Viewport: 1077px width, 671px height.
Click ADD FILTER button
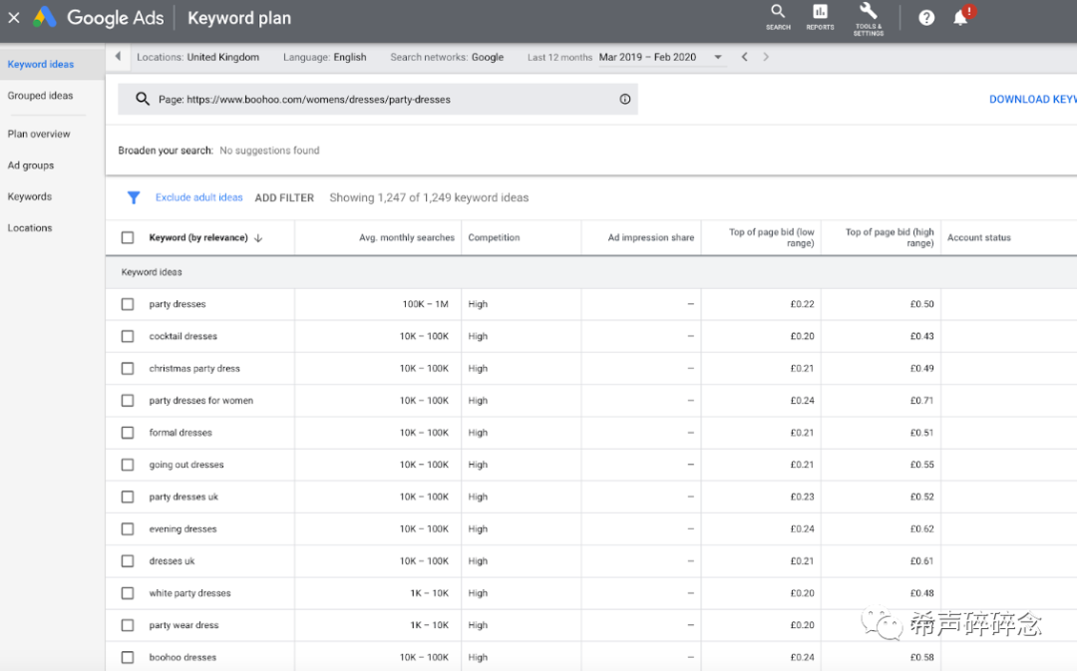(x=284, y=197)
